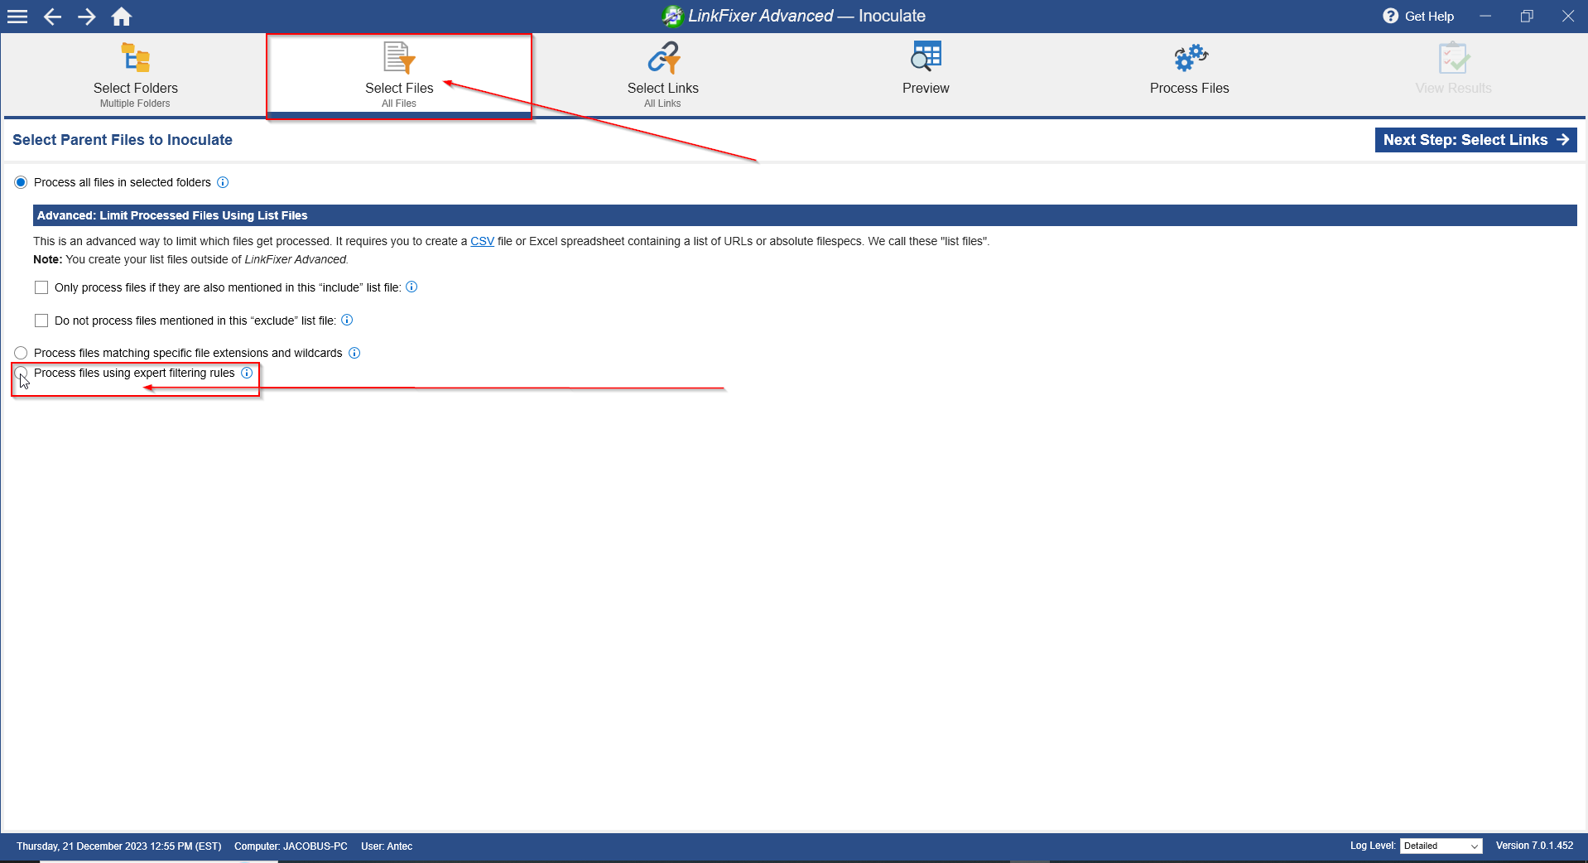Open Get Help
This screenshot has height=863, width=1588.
pyautogui.click(x=1418, y=16)
